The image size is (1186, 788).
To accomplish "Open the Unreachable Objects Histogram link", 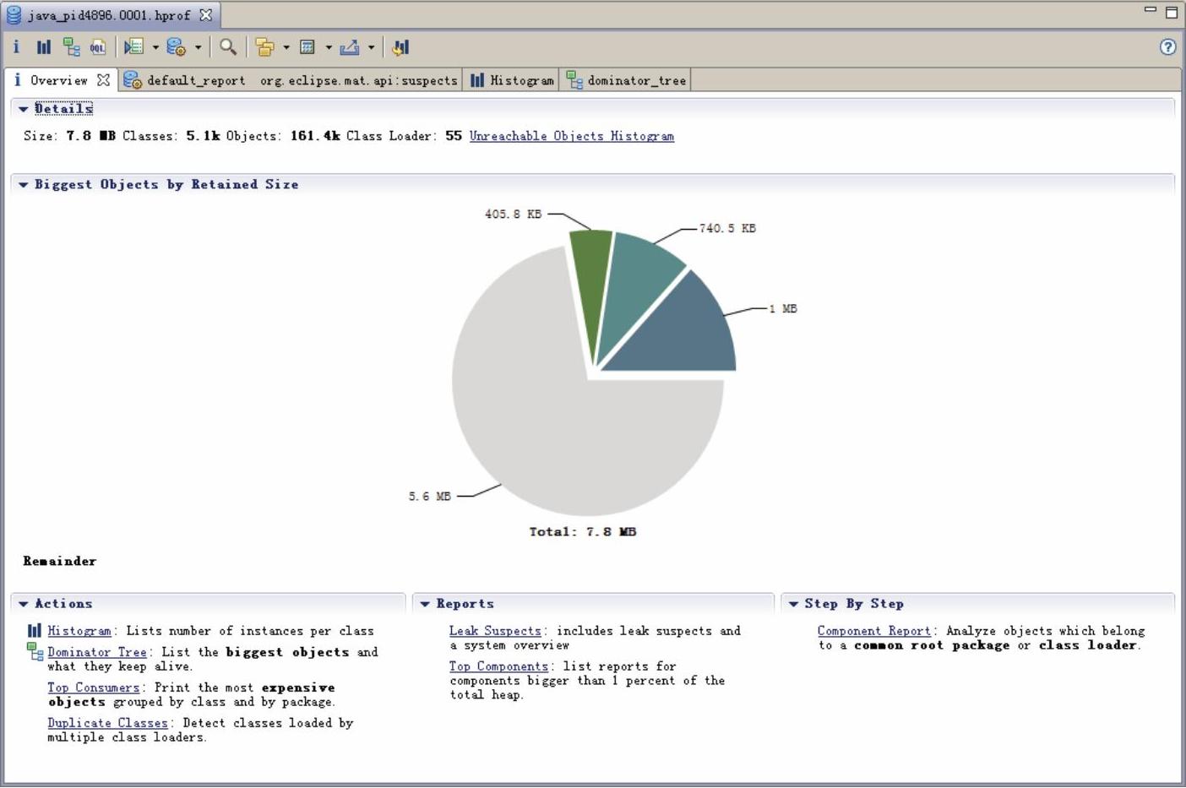I will pos(572,136).
